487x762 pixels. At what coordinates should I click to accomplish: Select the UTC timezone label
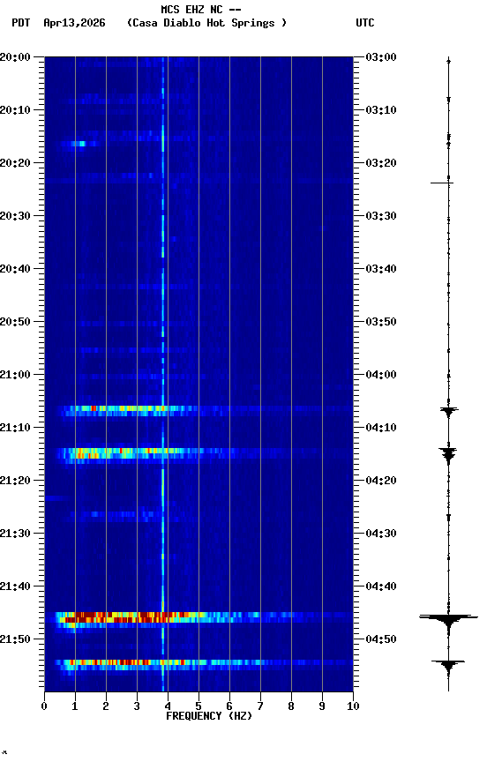[365, 23]
